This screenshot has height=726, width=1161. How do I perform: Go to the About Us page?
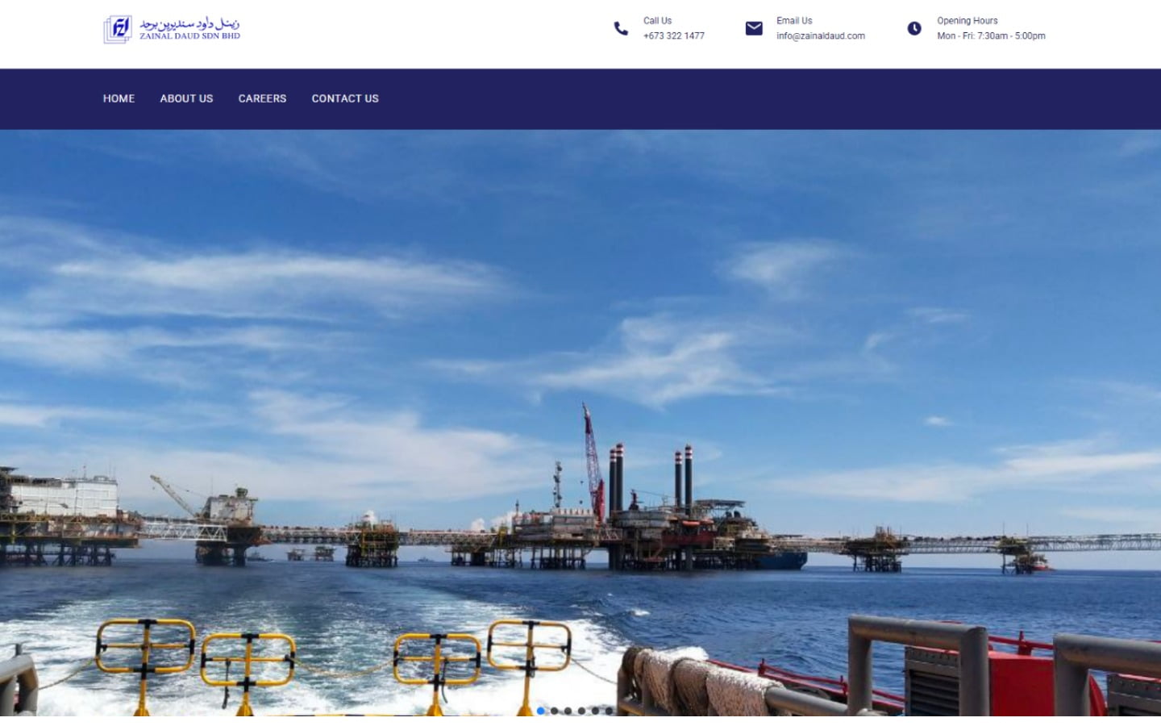186,98
